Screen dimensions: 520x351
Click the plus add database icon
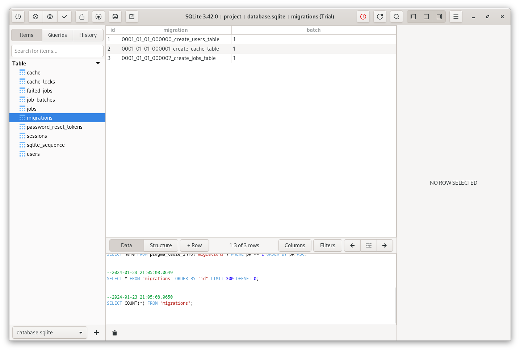tap(96, 333)
